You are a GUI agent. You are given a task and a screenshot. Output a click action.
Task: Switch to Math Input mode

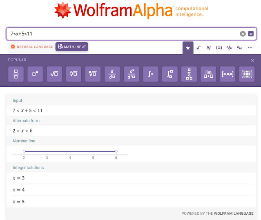pos(72,47)
